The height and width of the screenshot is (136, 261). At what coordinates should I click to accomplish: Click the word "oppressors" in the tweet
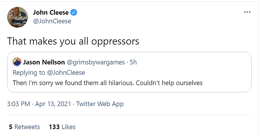click(x=115, y=41)
